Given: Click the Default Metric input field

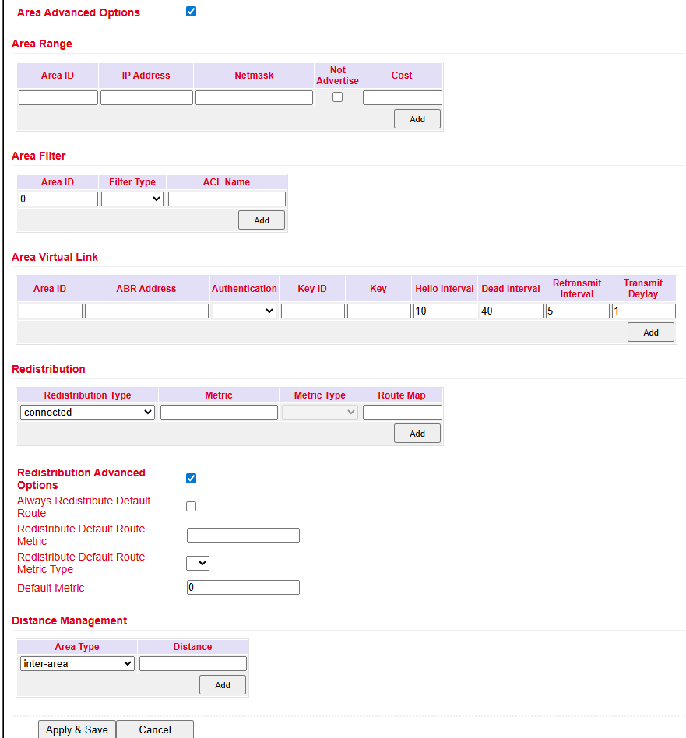Looking at the screenshot, I should coord(243,588).
